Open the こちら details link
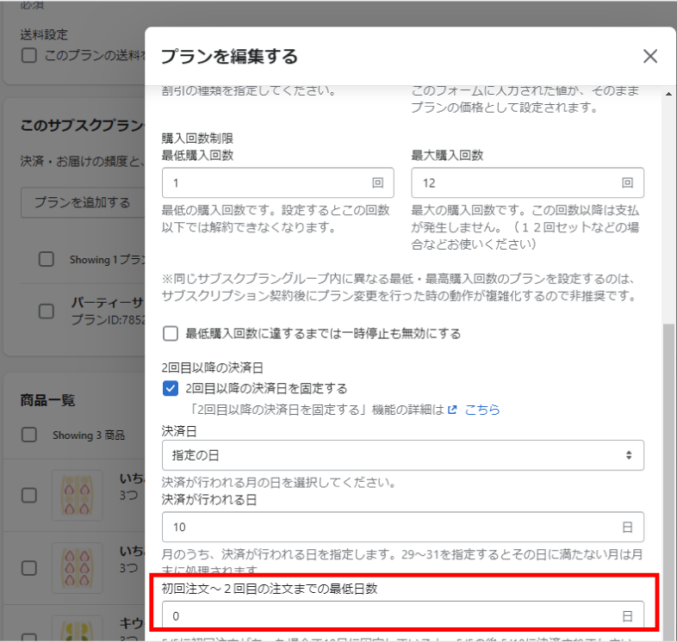The image size is (677, 642). 482,410
